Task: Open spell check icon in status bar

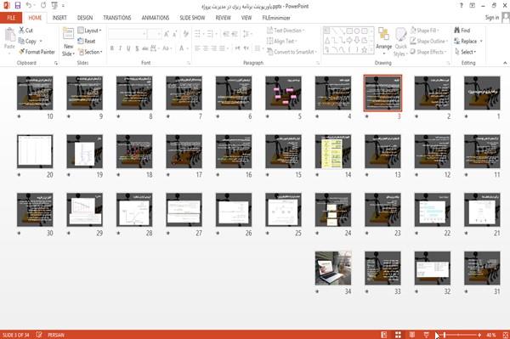Action: (39, 335)
